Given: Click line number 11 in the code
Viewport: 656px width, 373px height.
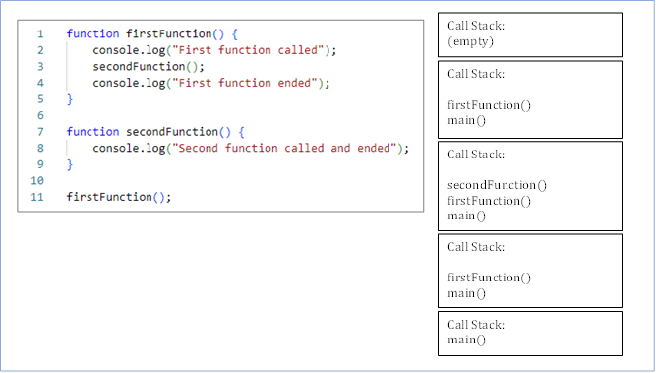Looking at the screenshot, I should pos(37,197).
